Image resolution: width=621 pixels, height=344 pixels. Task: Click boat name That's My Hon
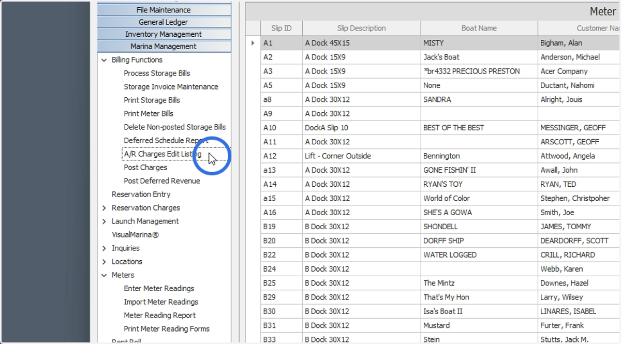[x=446, y=297]
